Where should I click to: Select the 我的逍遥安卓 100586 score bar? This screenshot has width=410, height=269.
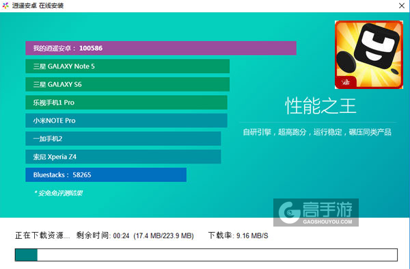pos(161,48)
